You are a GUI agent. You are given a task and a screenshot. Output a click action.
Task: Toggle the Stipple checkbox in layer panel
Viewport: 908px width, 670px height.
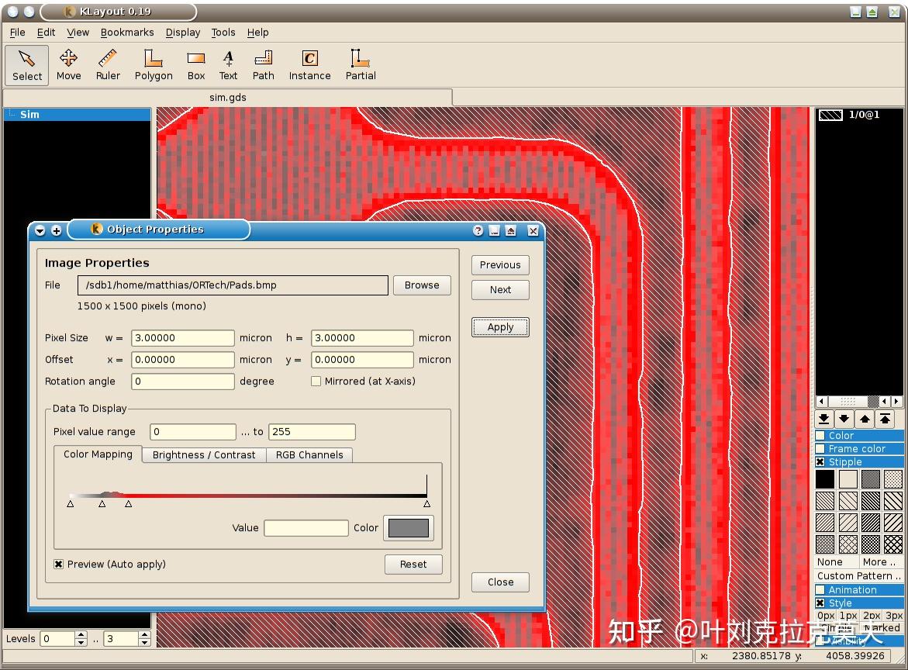point(821,461)
